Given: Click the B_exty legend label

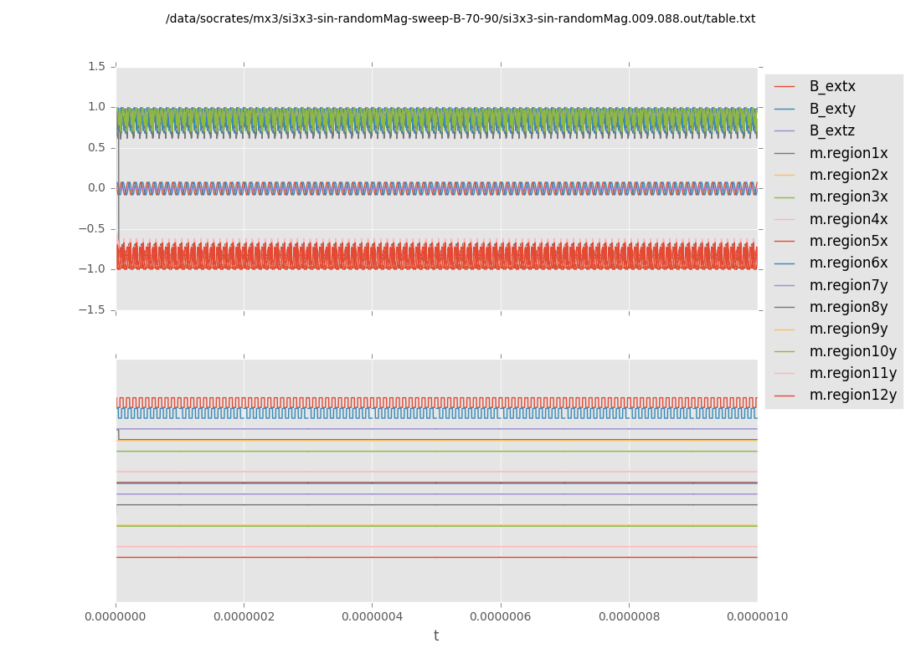Looking at the screenshot, I should [x=832, y=109].
